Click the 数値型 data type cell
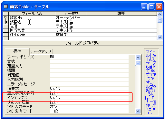165x119 pixels. (70, 35)
